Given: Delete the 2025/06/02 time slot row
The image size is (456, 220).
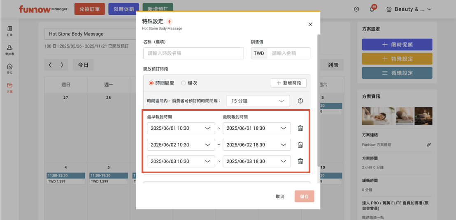Looking at the screenshot, I should pos(300,144).
